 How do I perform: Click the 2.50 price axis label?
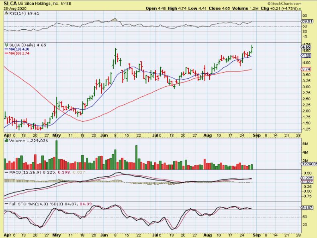[307, 99]
